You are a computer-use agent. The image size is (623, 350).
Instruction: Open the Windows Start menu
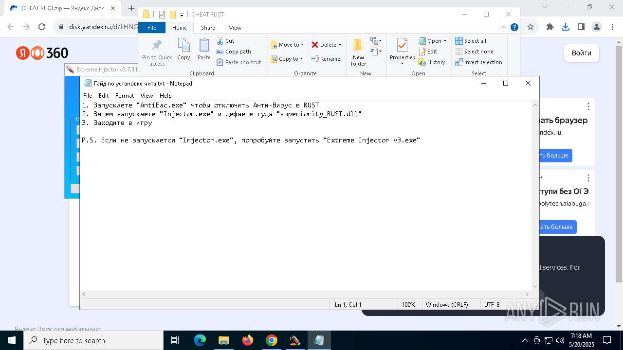pyautogui.click(x=11, y=340)
